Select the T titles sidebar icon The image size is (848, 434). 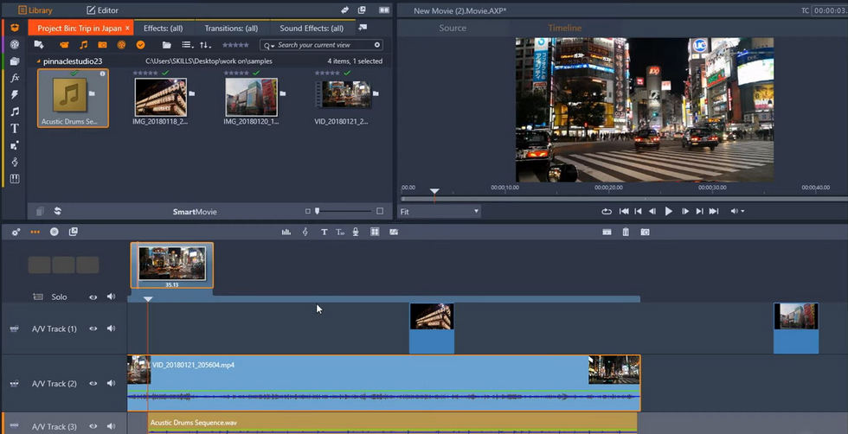click(x=15, y=128)
